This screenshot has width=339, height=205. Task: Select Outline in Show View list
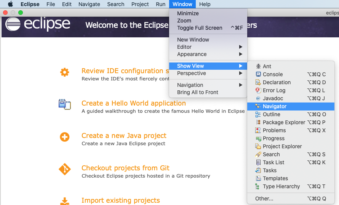click(291, 114)
